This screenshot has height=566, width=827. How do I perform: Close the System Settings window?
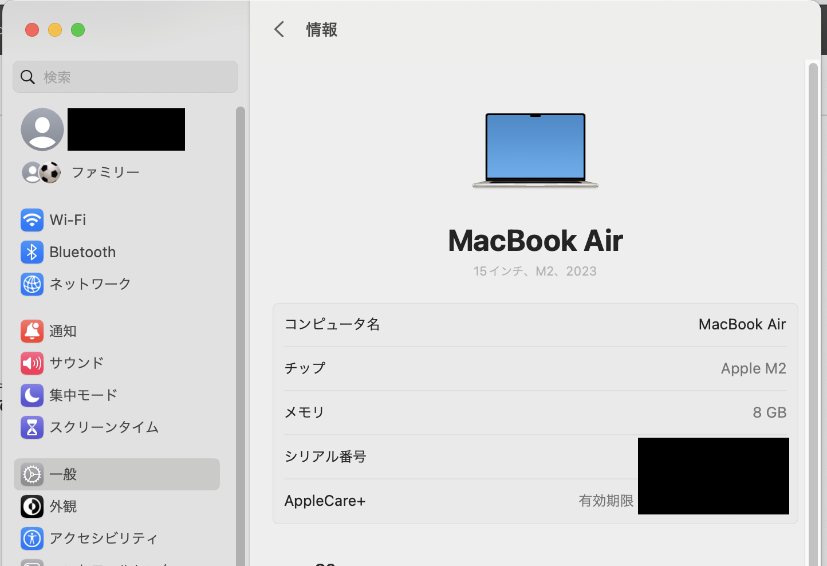tap(32, 30)
